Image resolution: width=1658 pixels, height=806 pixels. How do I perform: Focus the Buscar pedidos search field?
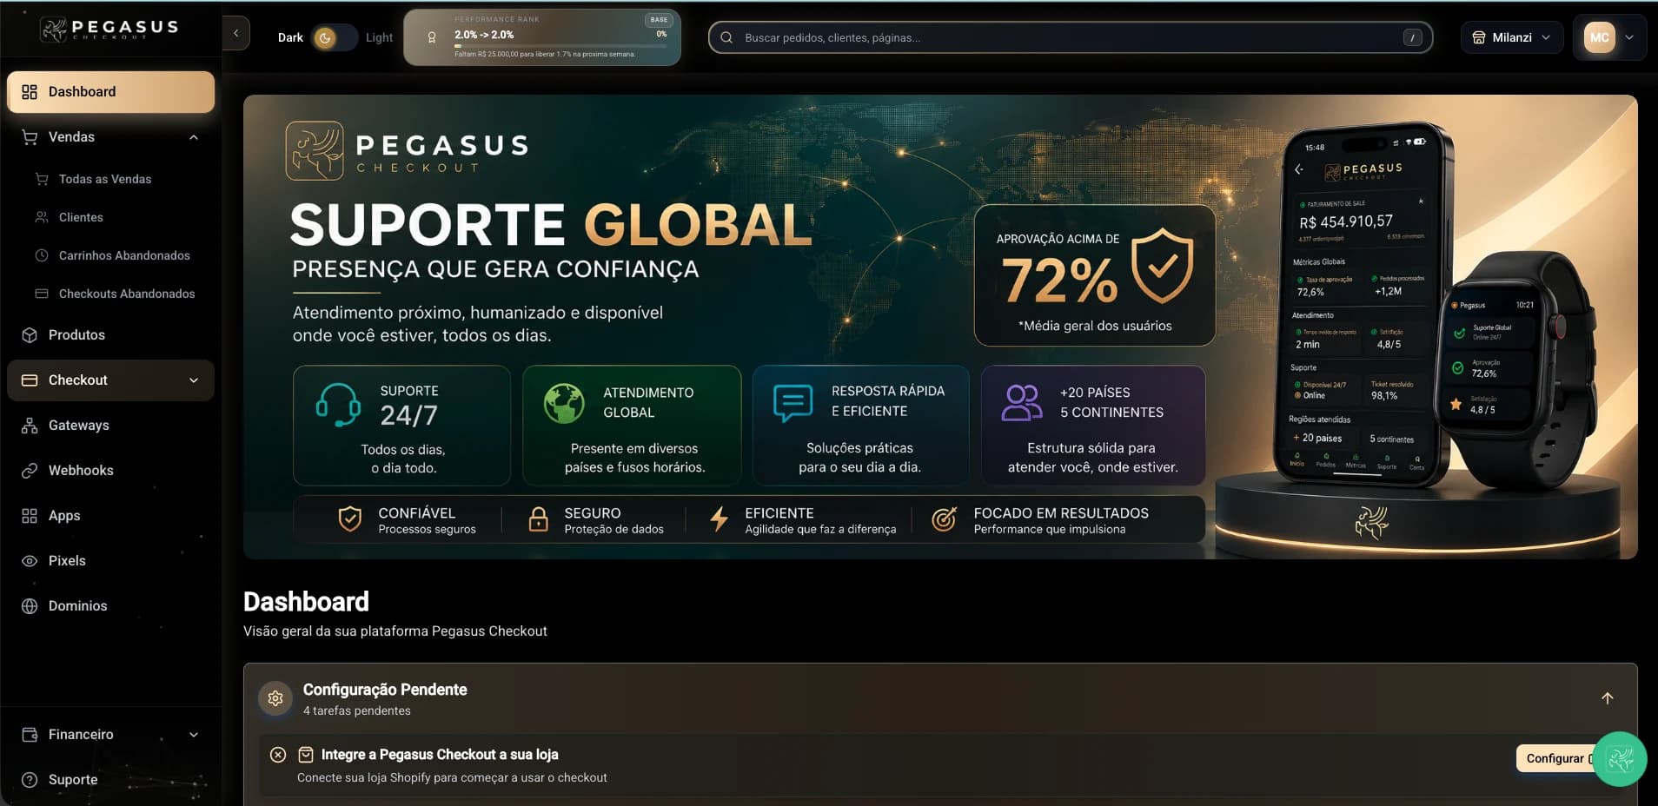click(1071, 37)
